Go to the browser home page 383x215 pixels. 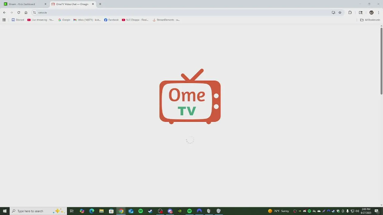coord(26,13)
